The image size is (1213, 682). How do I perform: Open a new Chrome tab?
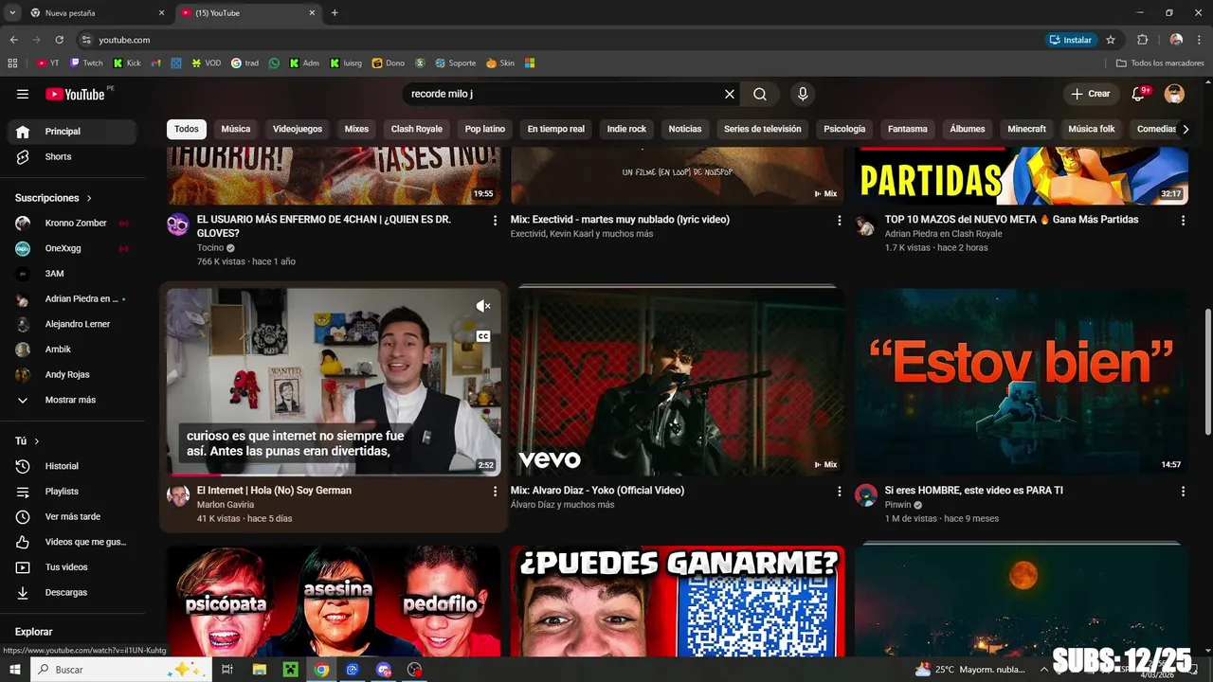(335, 13)
